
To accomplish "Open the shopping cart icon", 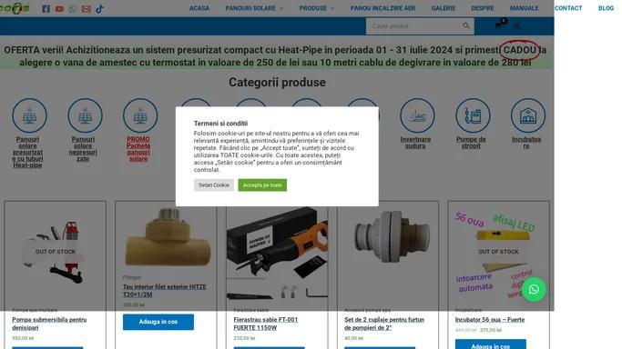I will point(498,25).
